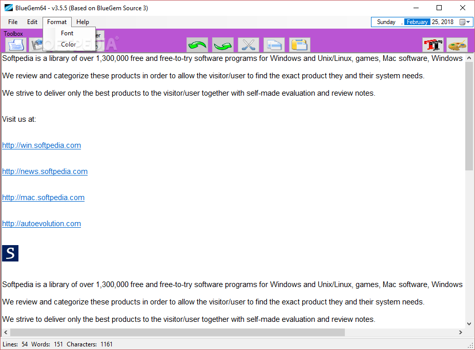475x350 pixels.
Task: Place cursor in first 'We review and categorize' line
Action: pyautogui.click(x=213, y=76)
